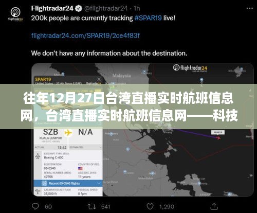Open the embedded flight map image
This screenshot has width=257, height=213.
tap(142, 130)
